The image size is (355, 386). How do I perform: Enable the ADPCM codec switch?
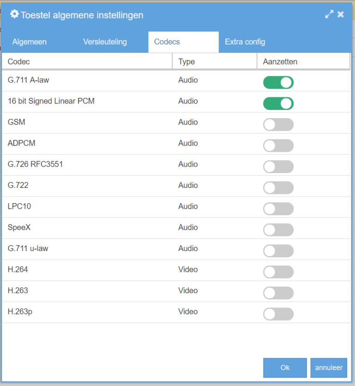(278, 146)
